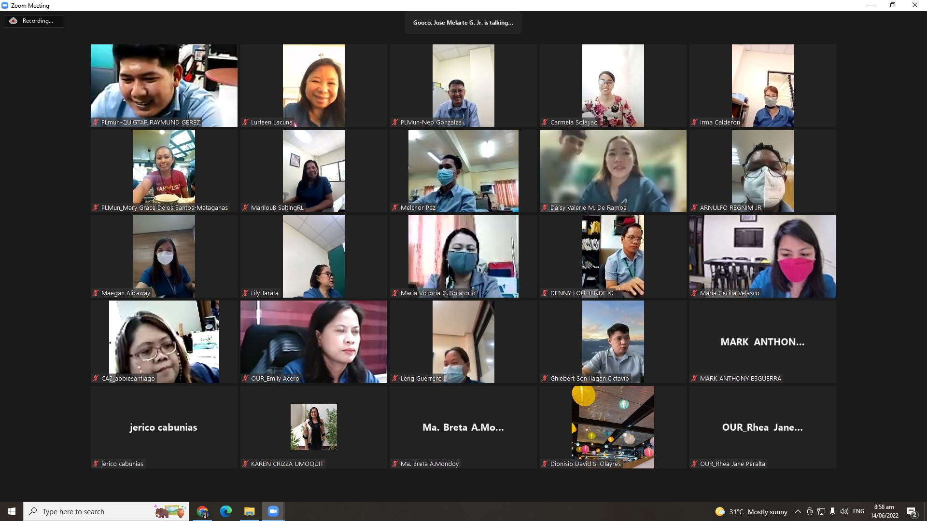Image resolution: width=927 pixels, height=521 pixels.
Task: Open the volume control tray icon
Action: 844,511
